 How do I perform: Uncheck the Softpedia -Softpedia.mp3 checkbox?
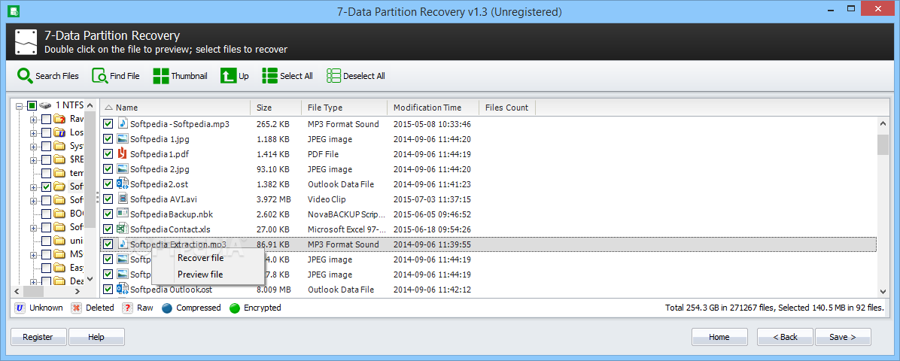108,124
